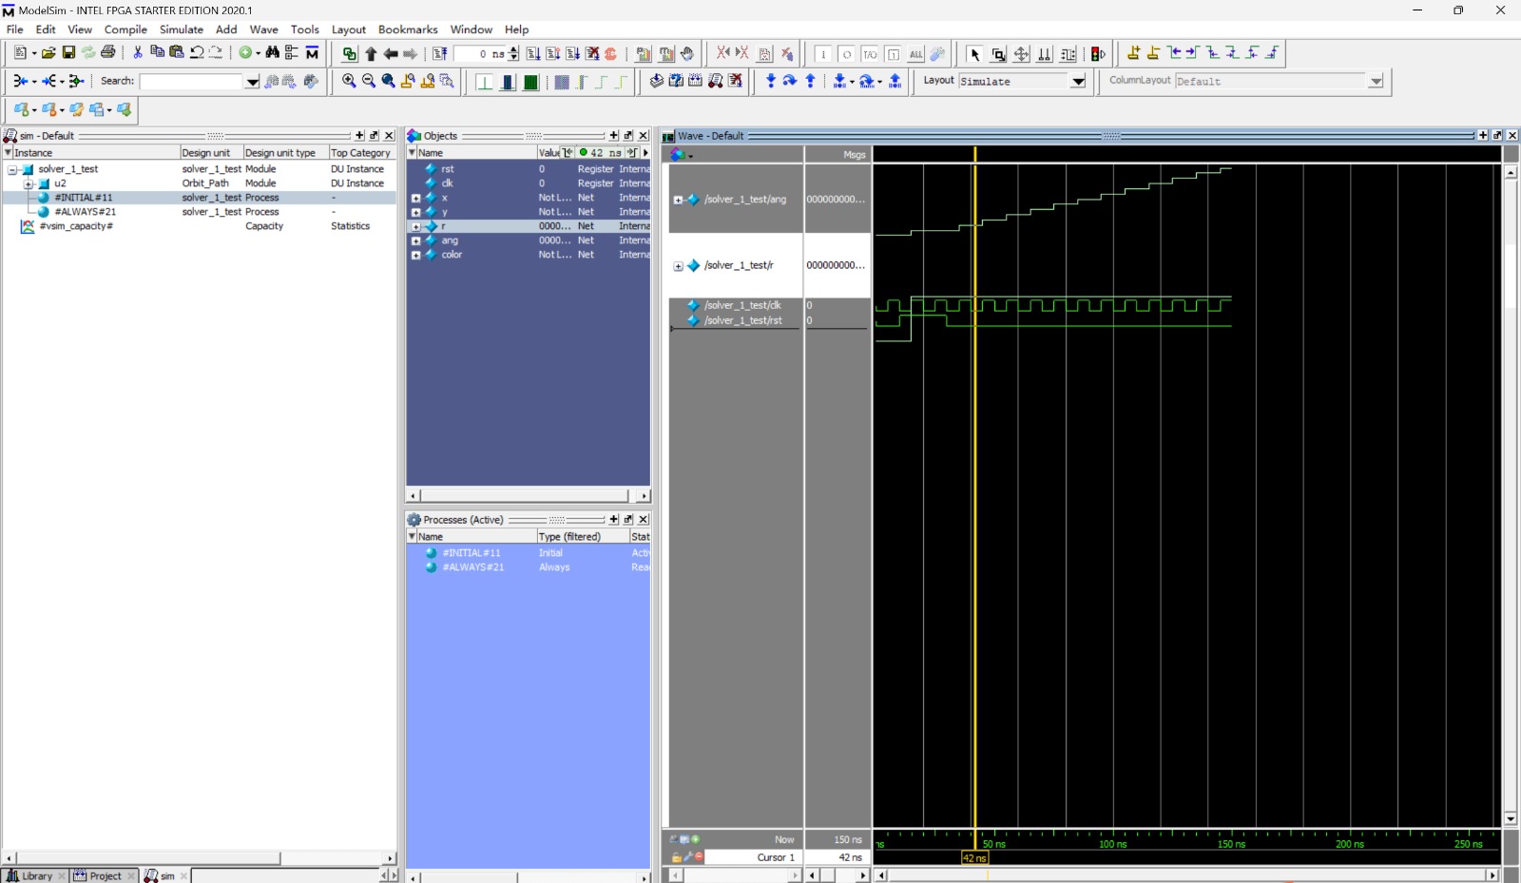1521x883 pixels.
Task: Click the Go Up arrow icon
Action: (x=371, y=54)
